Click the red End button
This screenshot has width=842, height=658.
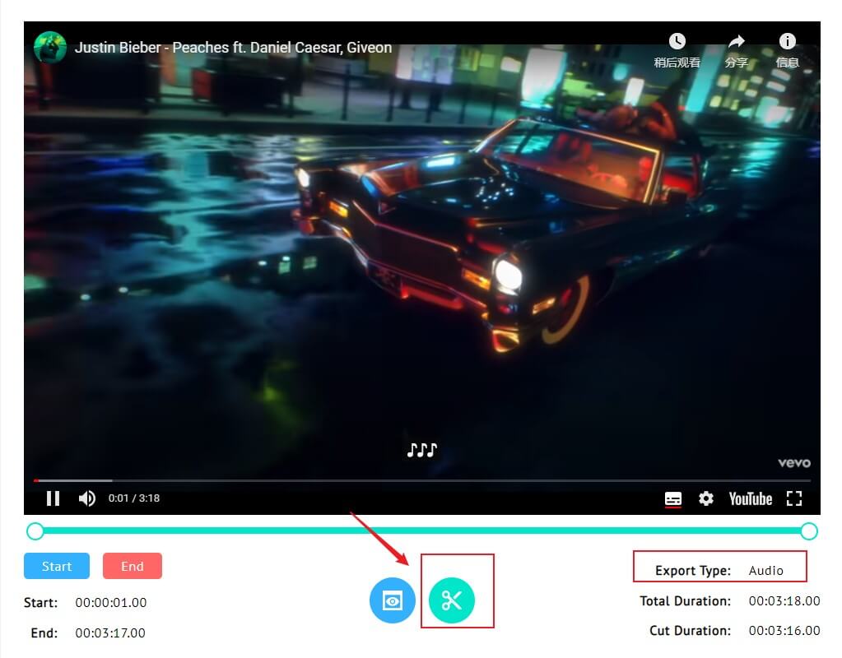coord(132,566)
